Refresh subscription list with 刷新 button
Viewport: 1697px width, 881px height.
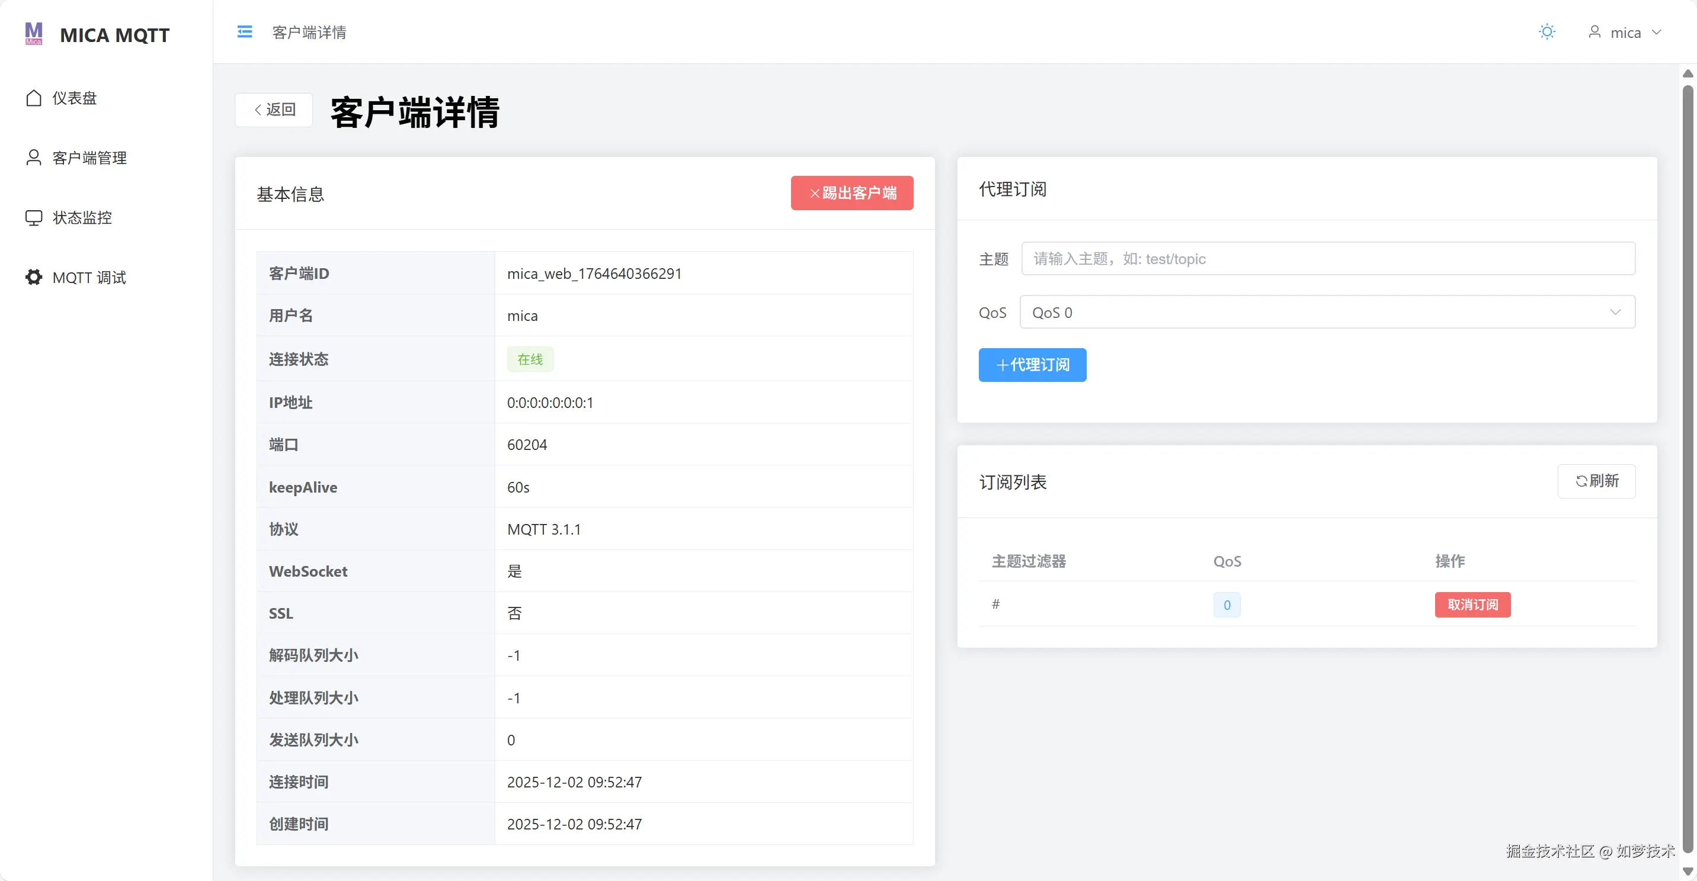tap(1596, 481)
